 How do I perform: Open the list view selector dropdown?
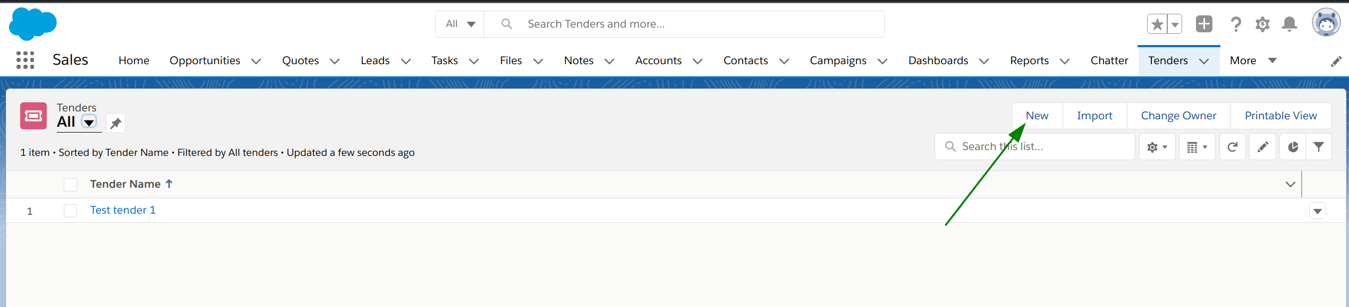coord(89,122)
